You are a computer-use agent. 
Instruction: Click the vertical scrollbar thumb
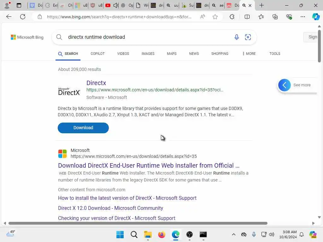319,46
